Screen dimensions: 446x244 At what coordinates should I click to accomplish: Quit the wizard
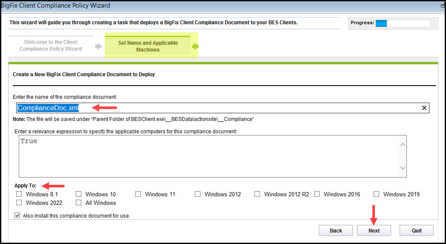coord(417,230)
